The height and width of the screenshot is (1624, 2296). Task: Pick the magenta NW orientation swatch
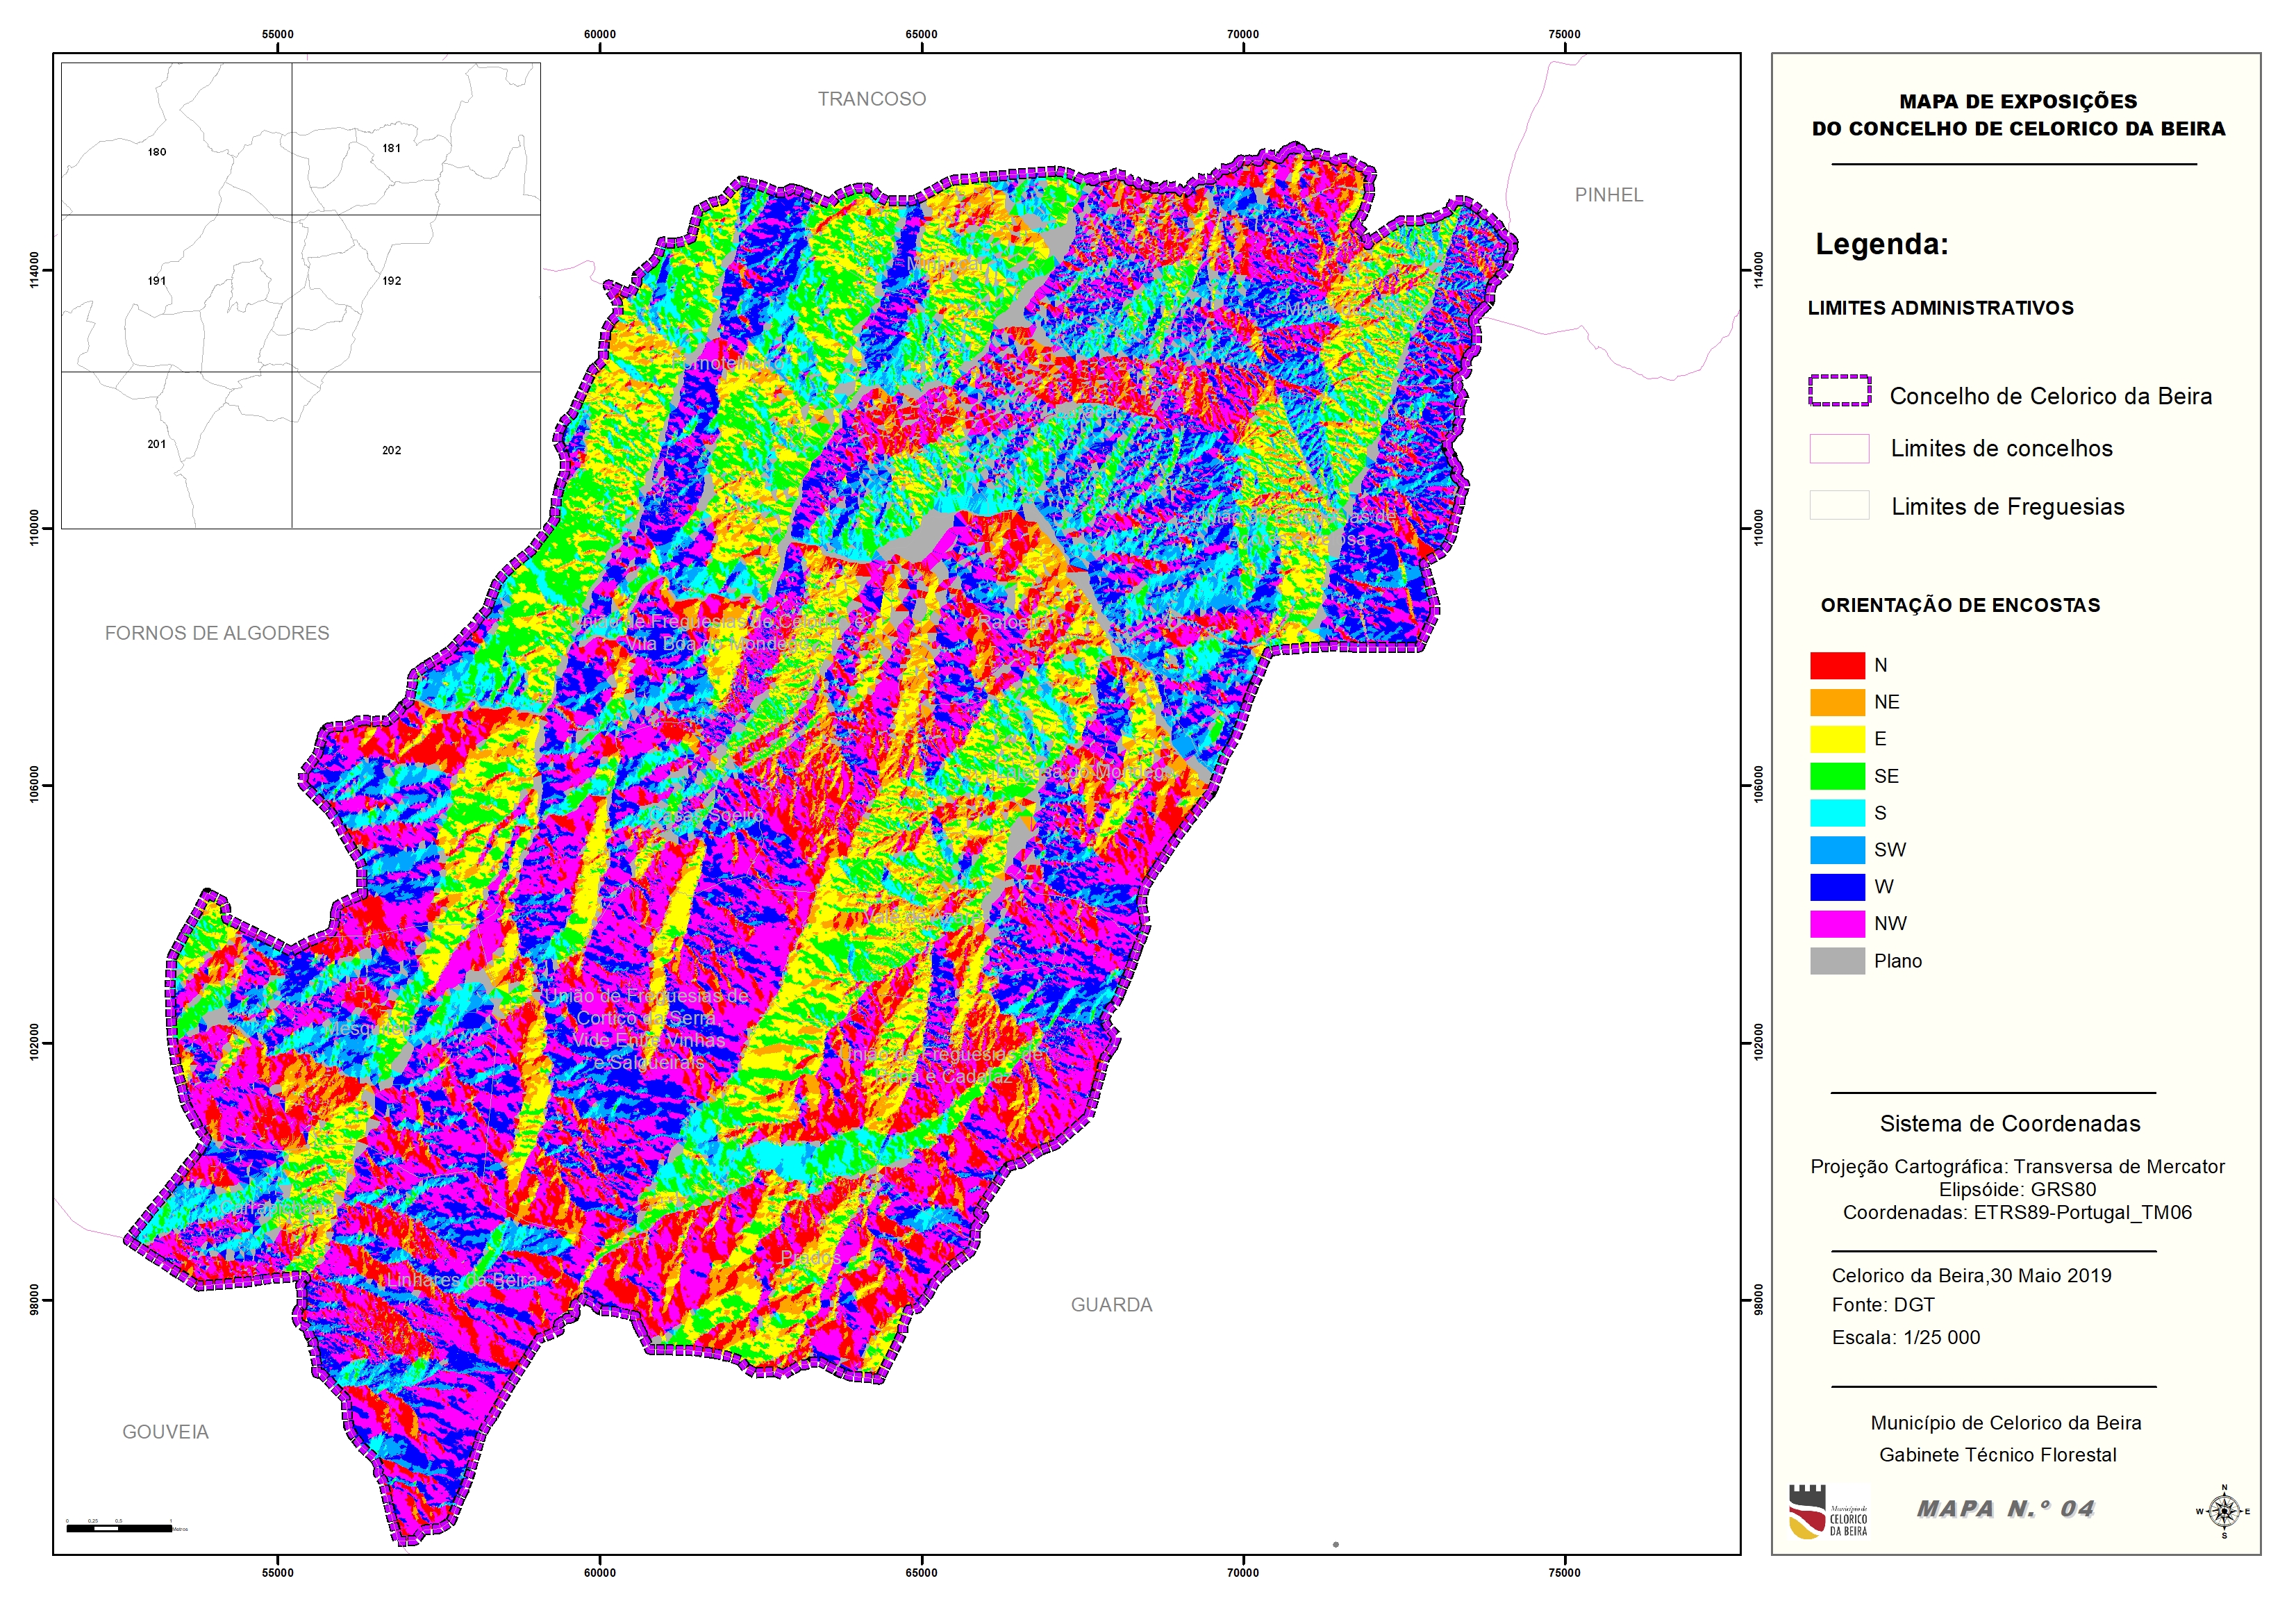pos(1837,924)
